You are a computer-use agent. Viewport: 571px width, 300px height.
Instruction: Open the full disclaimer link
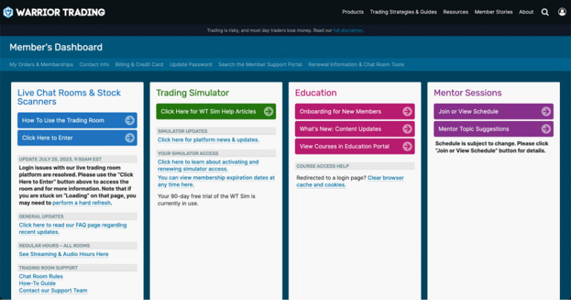tap(346, 30)
